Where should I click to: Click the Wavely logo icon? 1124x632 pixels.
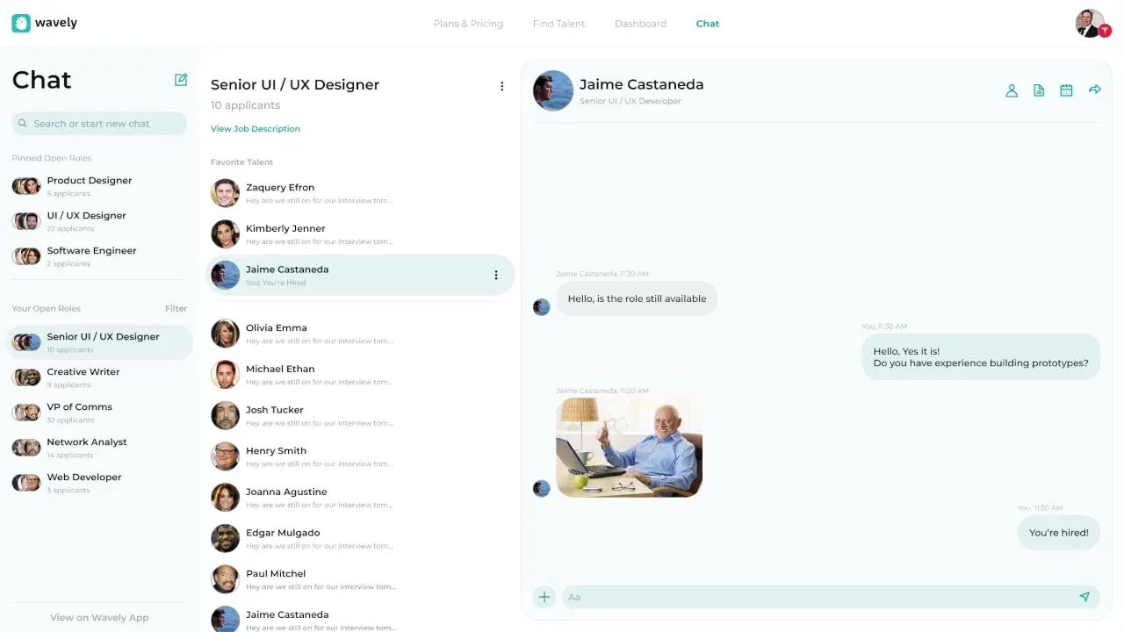point(21,24)
